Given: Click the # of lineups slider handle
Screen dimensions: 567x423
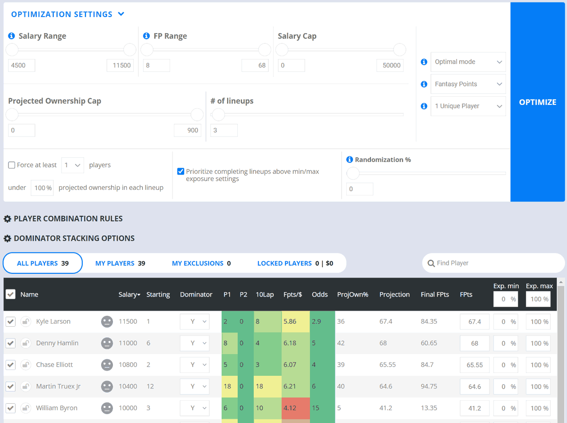Looking at the screenshot, I should point(218,115).
